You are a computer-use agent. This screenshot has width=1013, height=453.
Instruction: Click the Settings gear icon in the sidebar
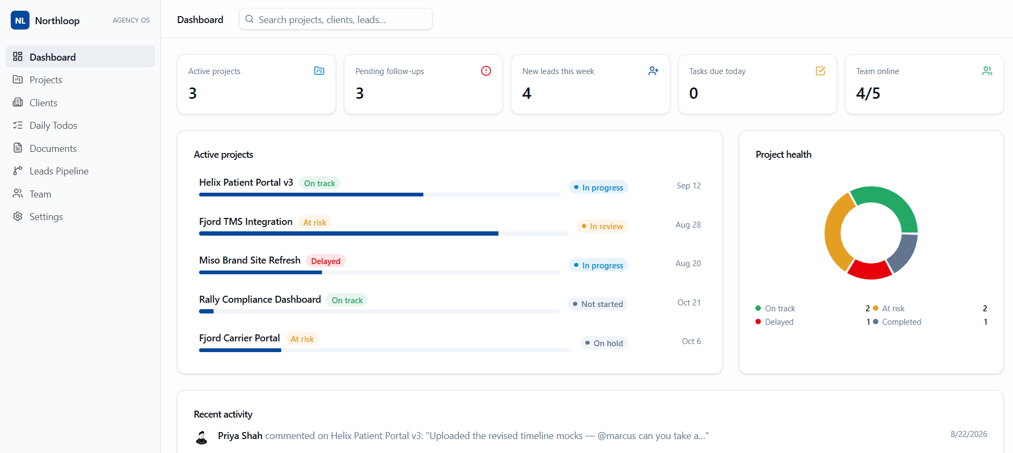(x=18, y=216)
